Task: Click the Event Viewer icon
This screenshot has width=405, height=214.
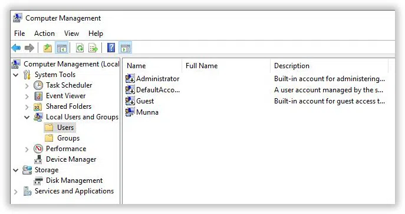Action: 38,96
